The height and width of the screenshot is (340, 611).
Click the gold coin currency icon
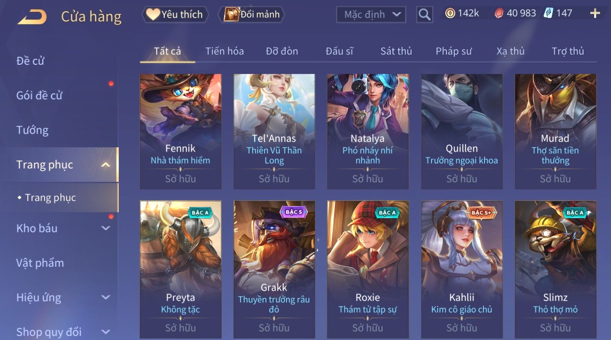(450, 14)
